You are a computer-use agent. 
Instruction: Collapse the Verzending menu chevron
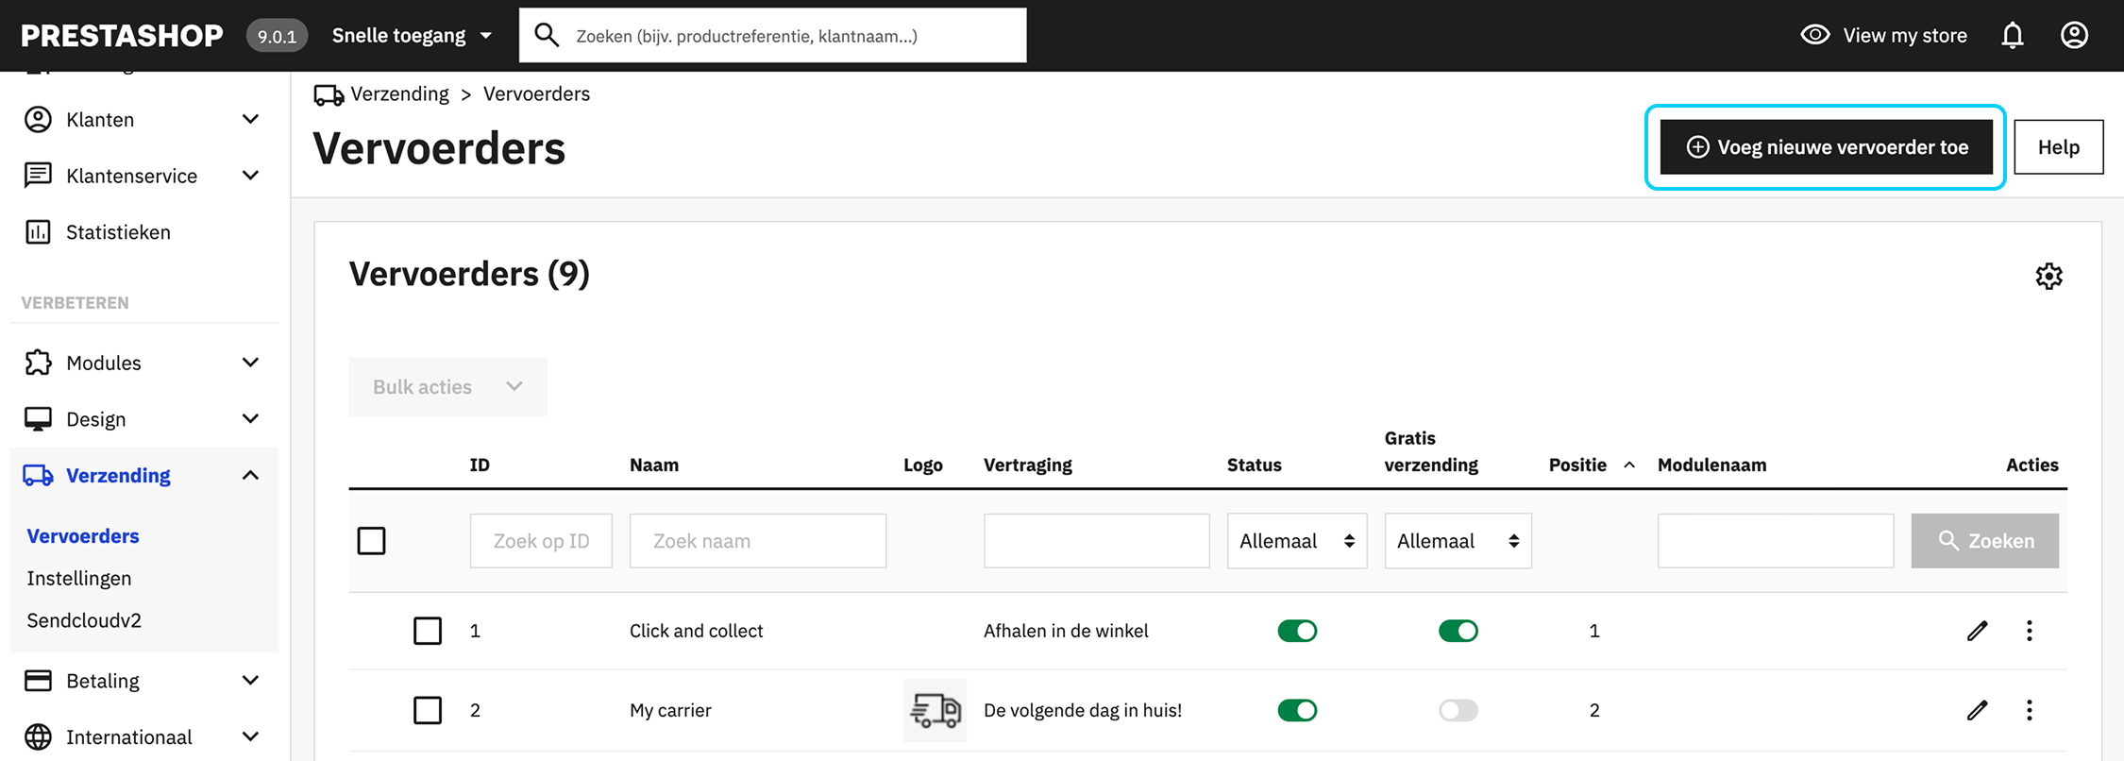(250, 475)
